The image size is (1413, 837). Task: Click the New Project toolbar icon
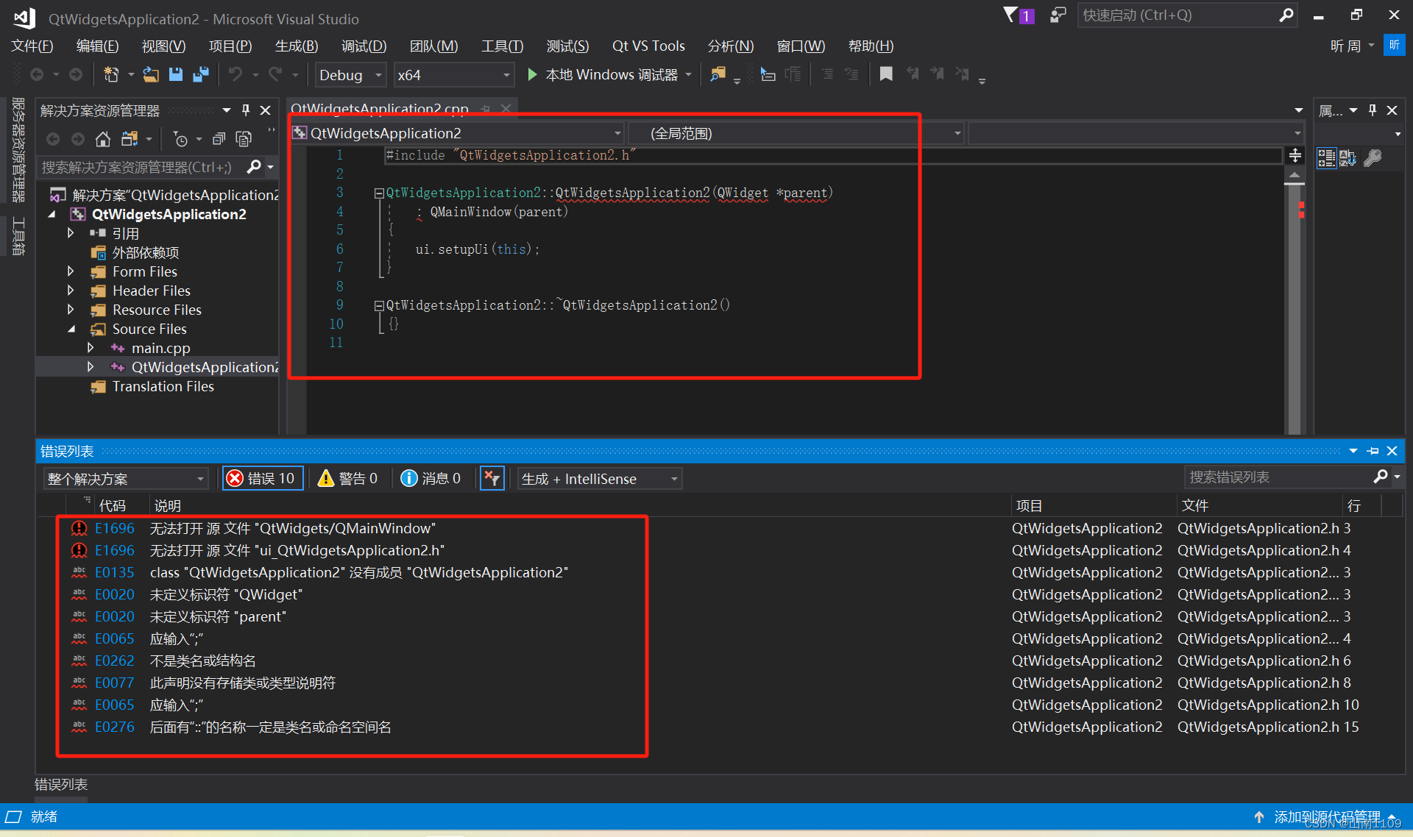coord(110,75)
